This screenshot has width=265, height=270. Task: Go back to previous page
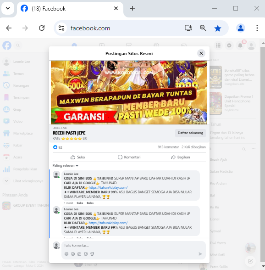click(x=9, y=28)
